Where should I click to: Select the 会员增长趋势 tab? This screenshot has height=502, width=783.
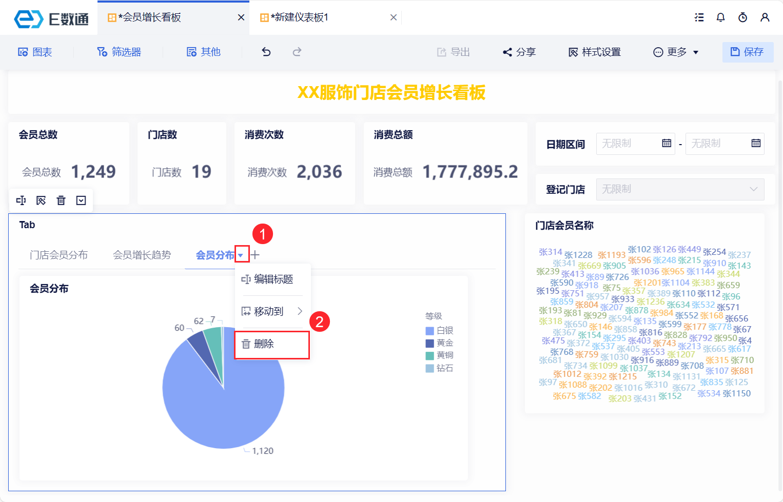pyautogui.click(x=142, y=255)
